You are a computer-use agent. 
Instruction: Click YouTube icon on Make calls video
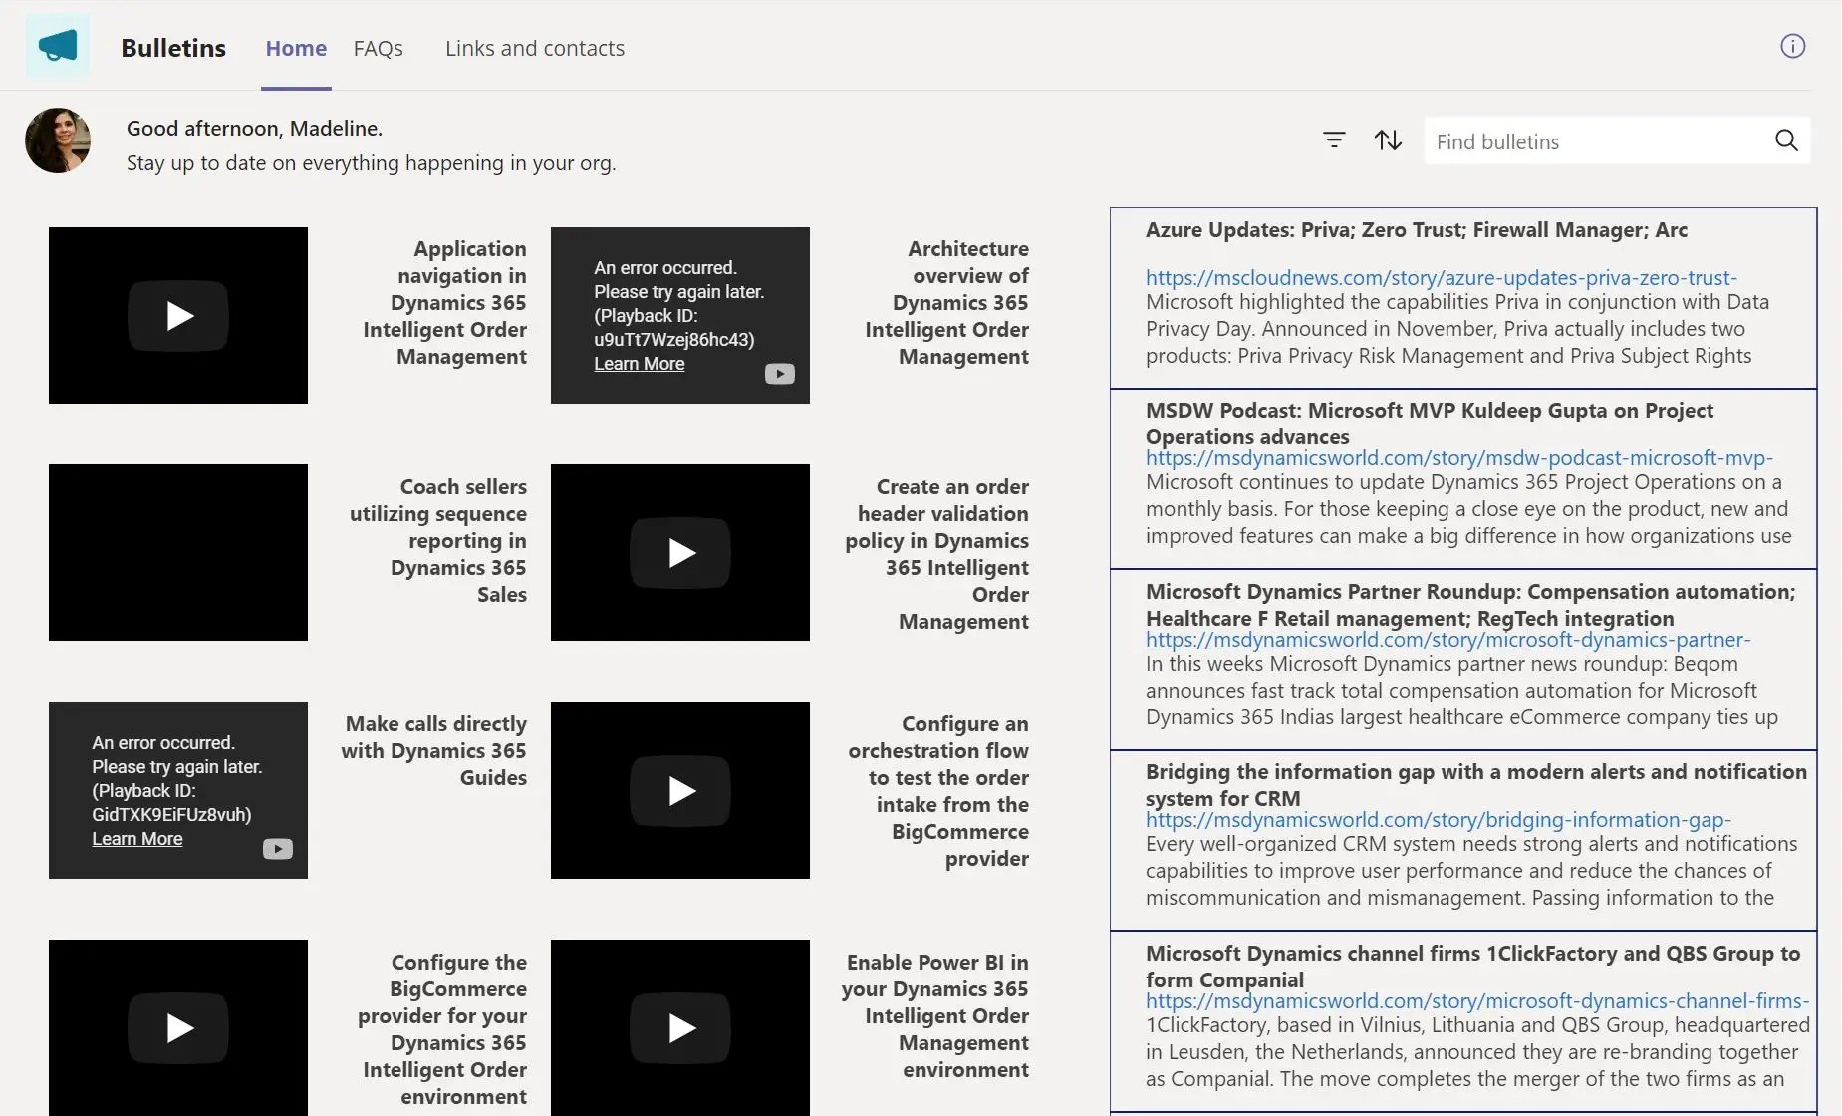tap(277, 849)
